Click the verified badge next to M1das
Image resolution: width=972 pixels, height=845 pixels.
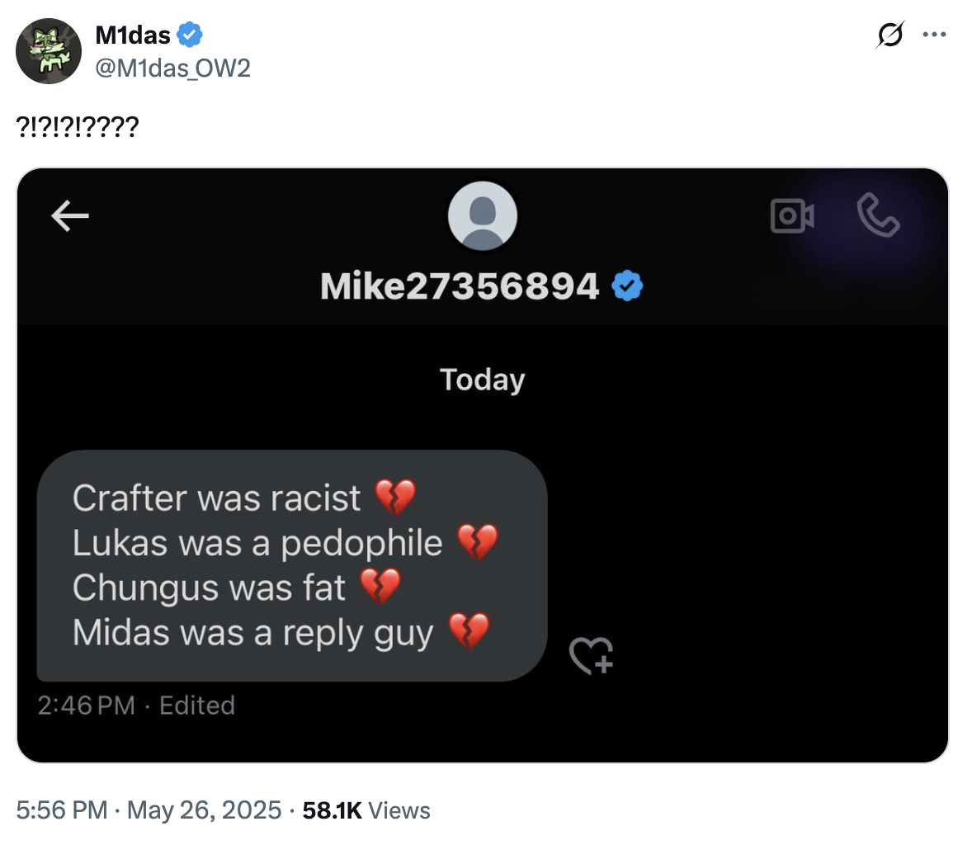tap(191, 35)
